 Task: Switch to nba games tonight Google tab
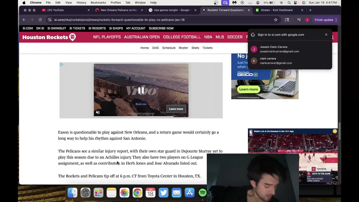click(172, 10)
